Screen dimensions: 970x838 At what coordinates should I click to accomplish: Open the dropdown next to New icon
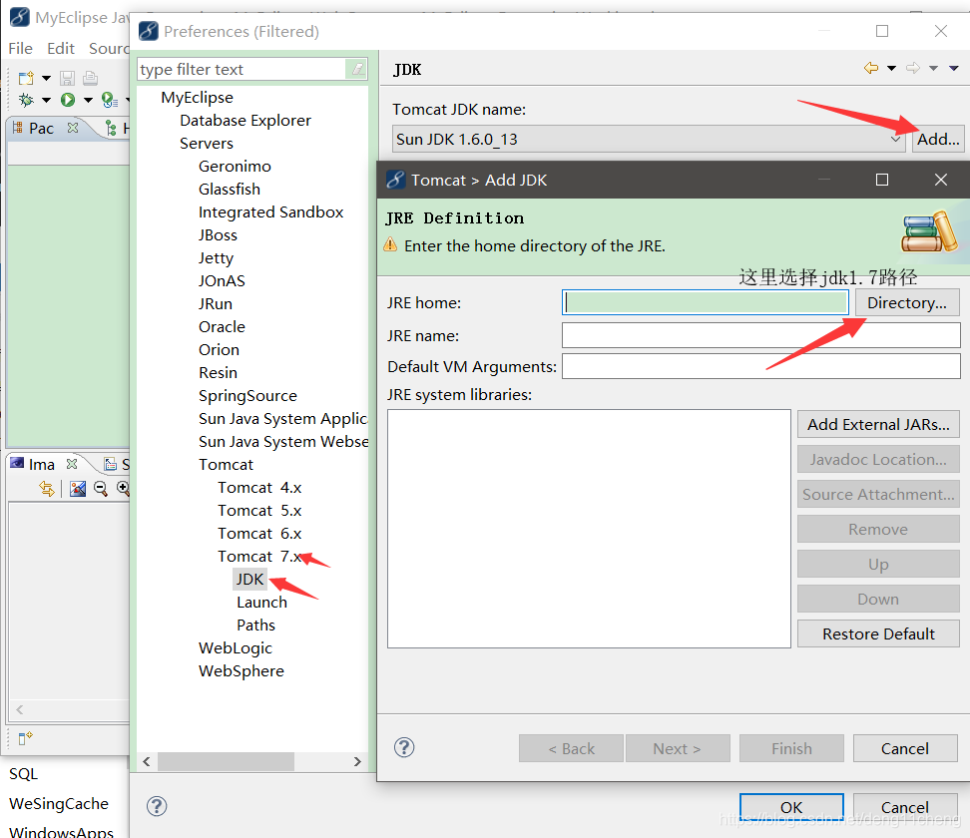click(46, 78)
